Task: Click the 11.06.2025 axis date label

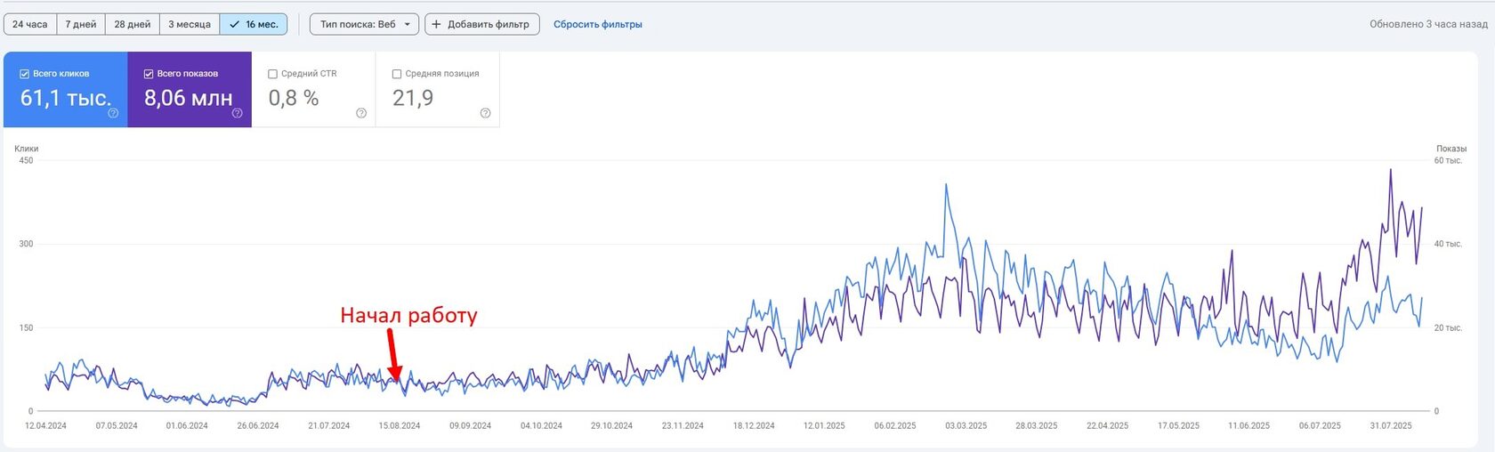Action: click(x=1249, y=425)
